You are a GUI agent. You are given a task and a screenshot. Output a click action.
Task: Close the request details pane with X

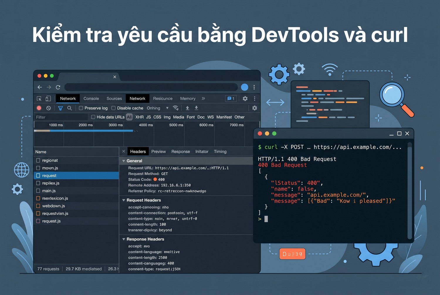pyautogui.click(x=123, y=151)
